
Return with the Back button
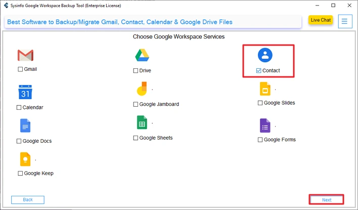(x=28, y=200)
